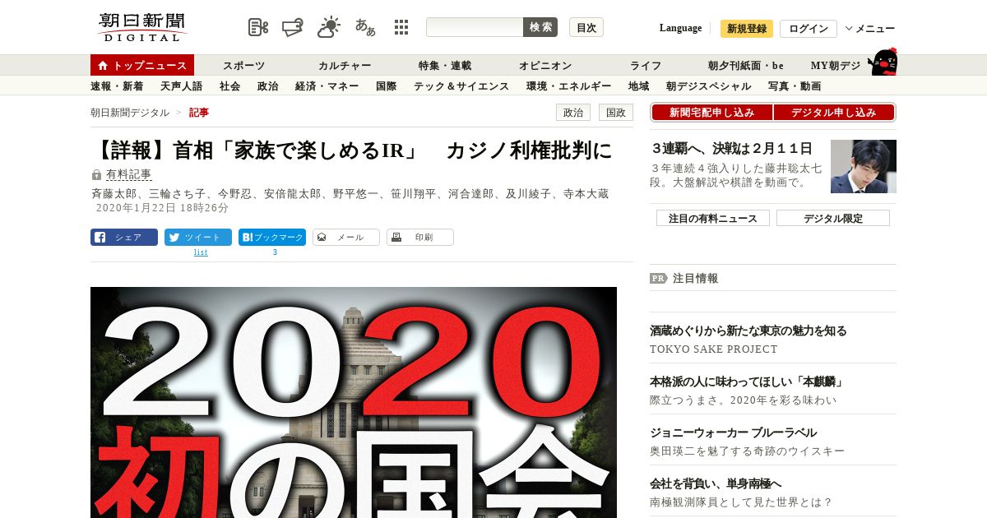Open ３連覇へ、決戦は２月１１日 headline
Viewport: 987px width, 518px height.
point(731,149)
